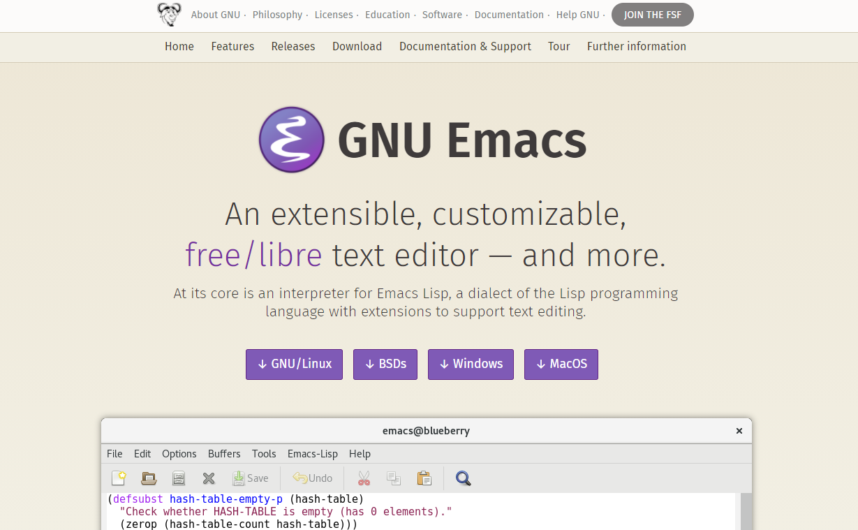This screenshot has height=530, width=858.
Task: Click the Paste clipboard icon
Action: (x=424, y=478)
